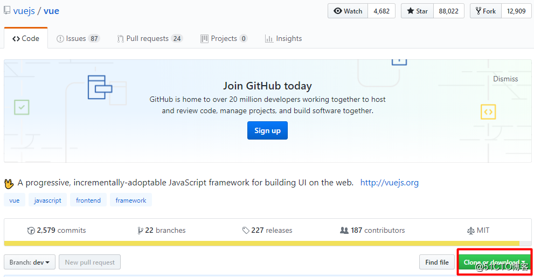The width and height of the screenshot is (534, 277).
Task: Click the fork icon on Fork
Action: click(478, 11)
